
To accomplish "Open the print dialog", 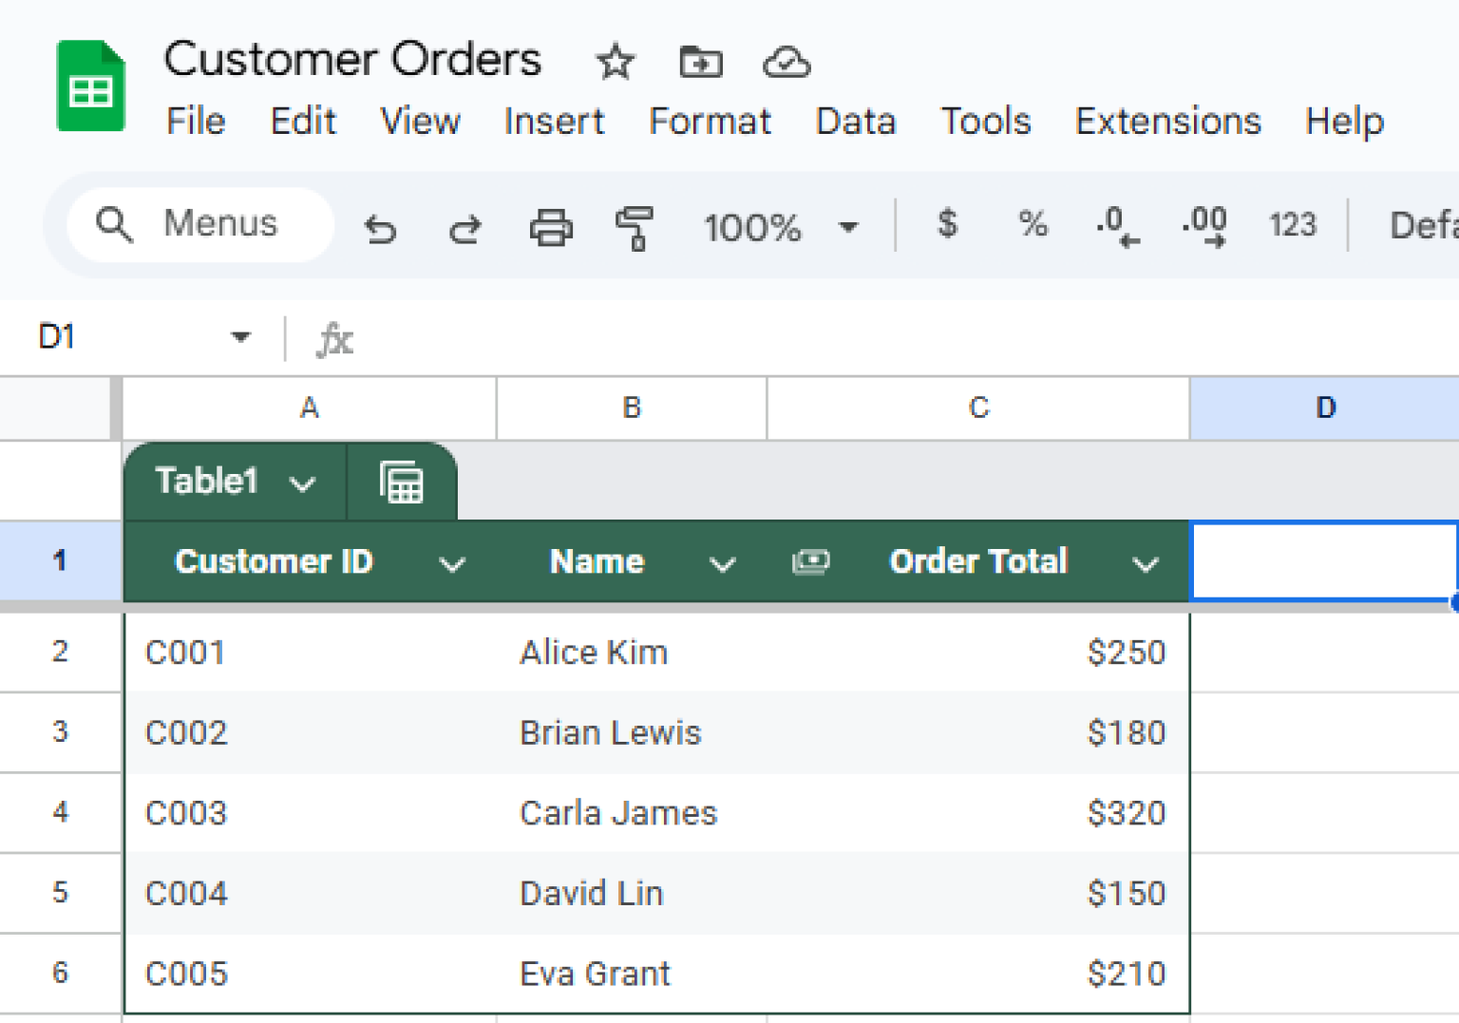I will coord(551,228).
